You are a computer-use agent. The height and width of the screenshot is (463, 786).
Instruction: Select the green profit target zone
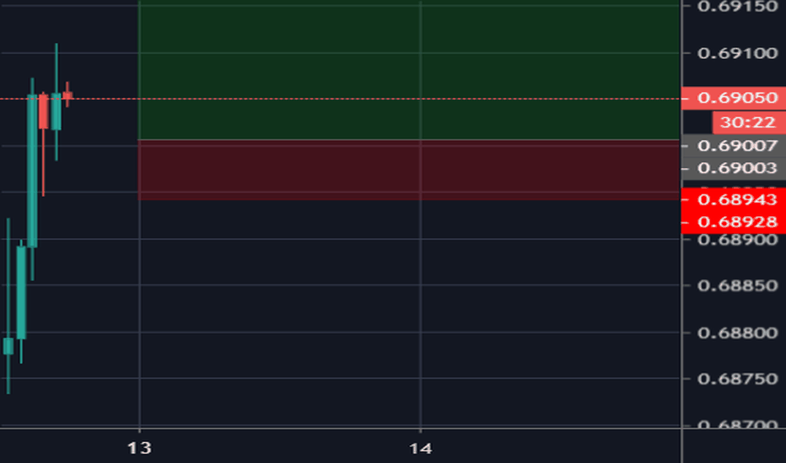click(408, 69)
